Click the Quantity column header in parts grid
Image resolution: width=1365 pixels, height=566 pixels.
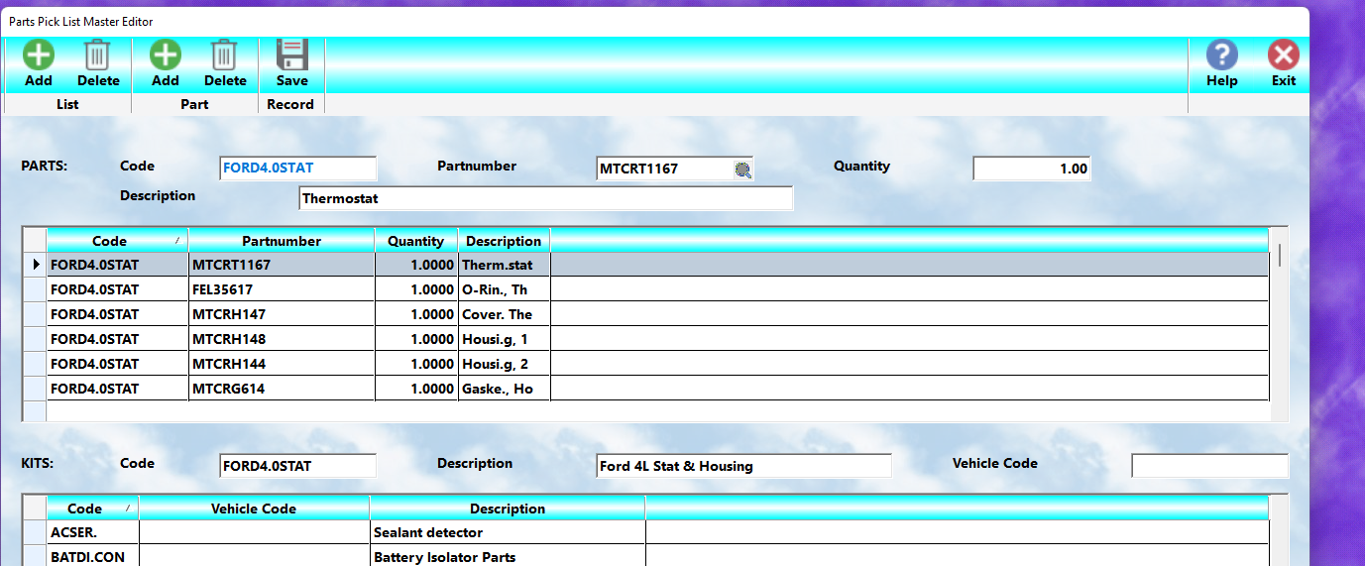click(416, 241)
